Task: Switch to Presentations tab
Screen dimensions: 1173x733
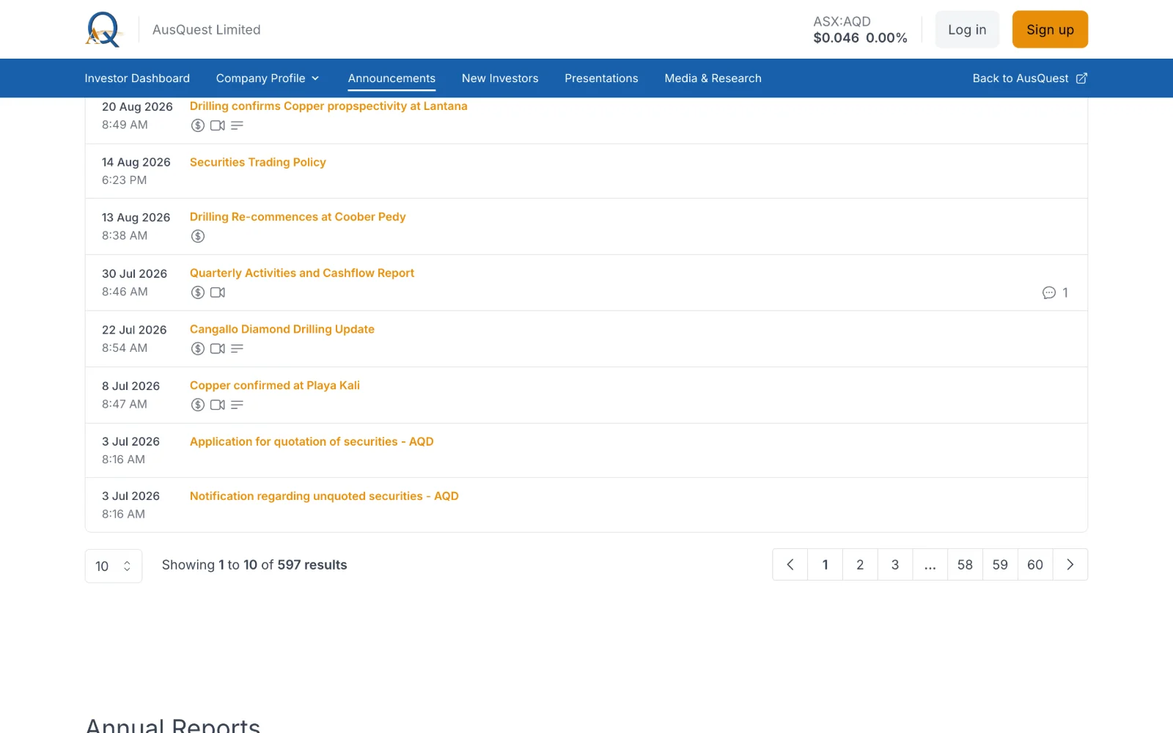Action: (x=601, y=78)
